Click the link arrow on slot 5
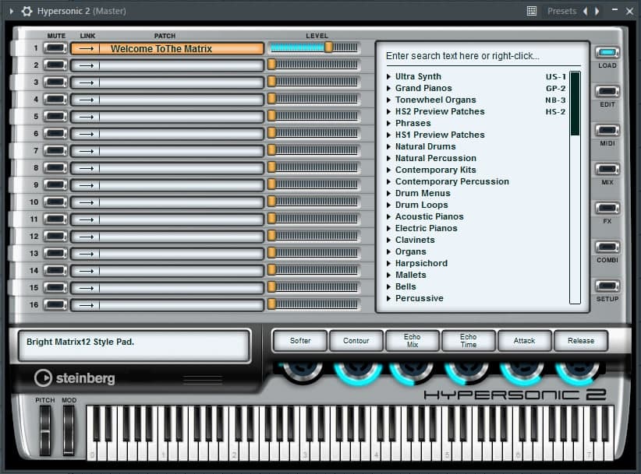The width and height of the screenshot is (641, 474). [86, 117]
